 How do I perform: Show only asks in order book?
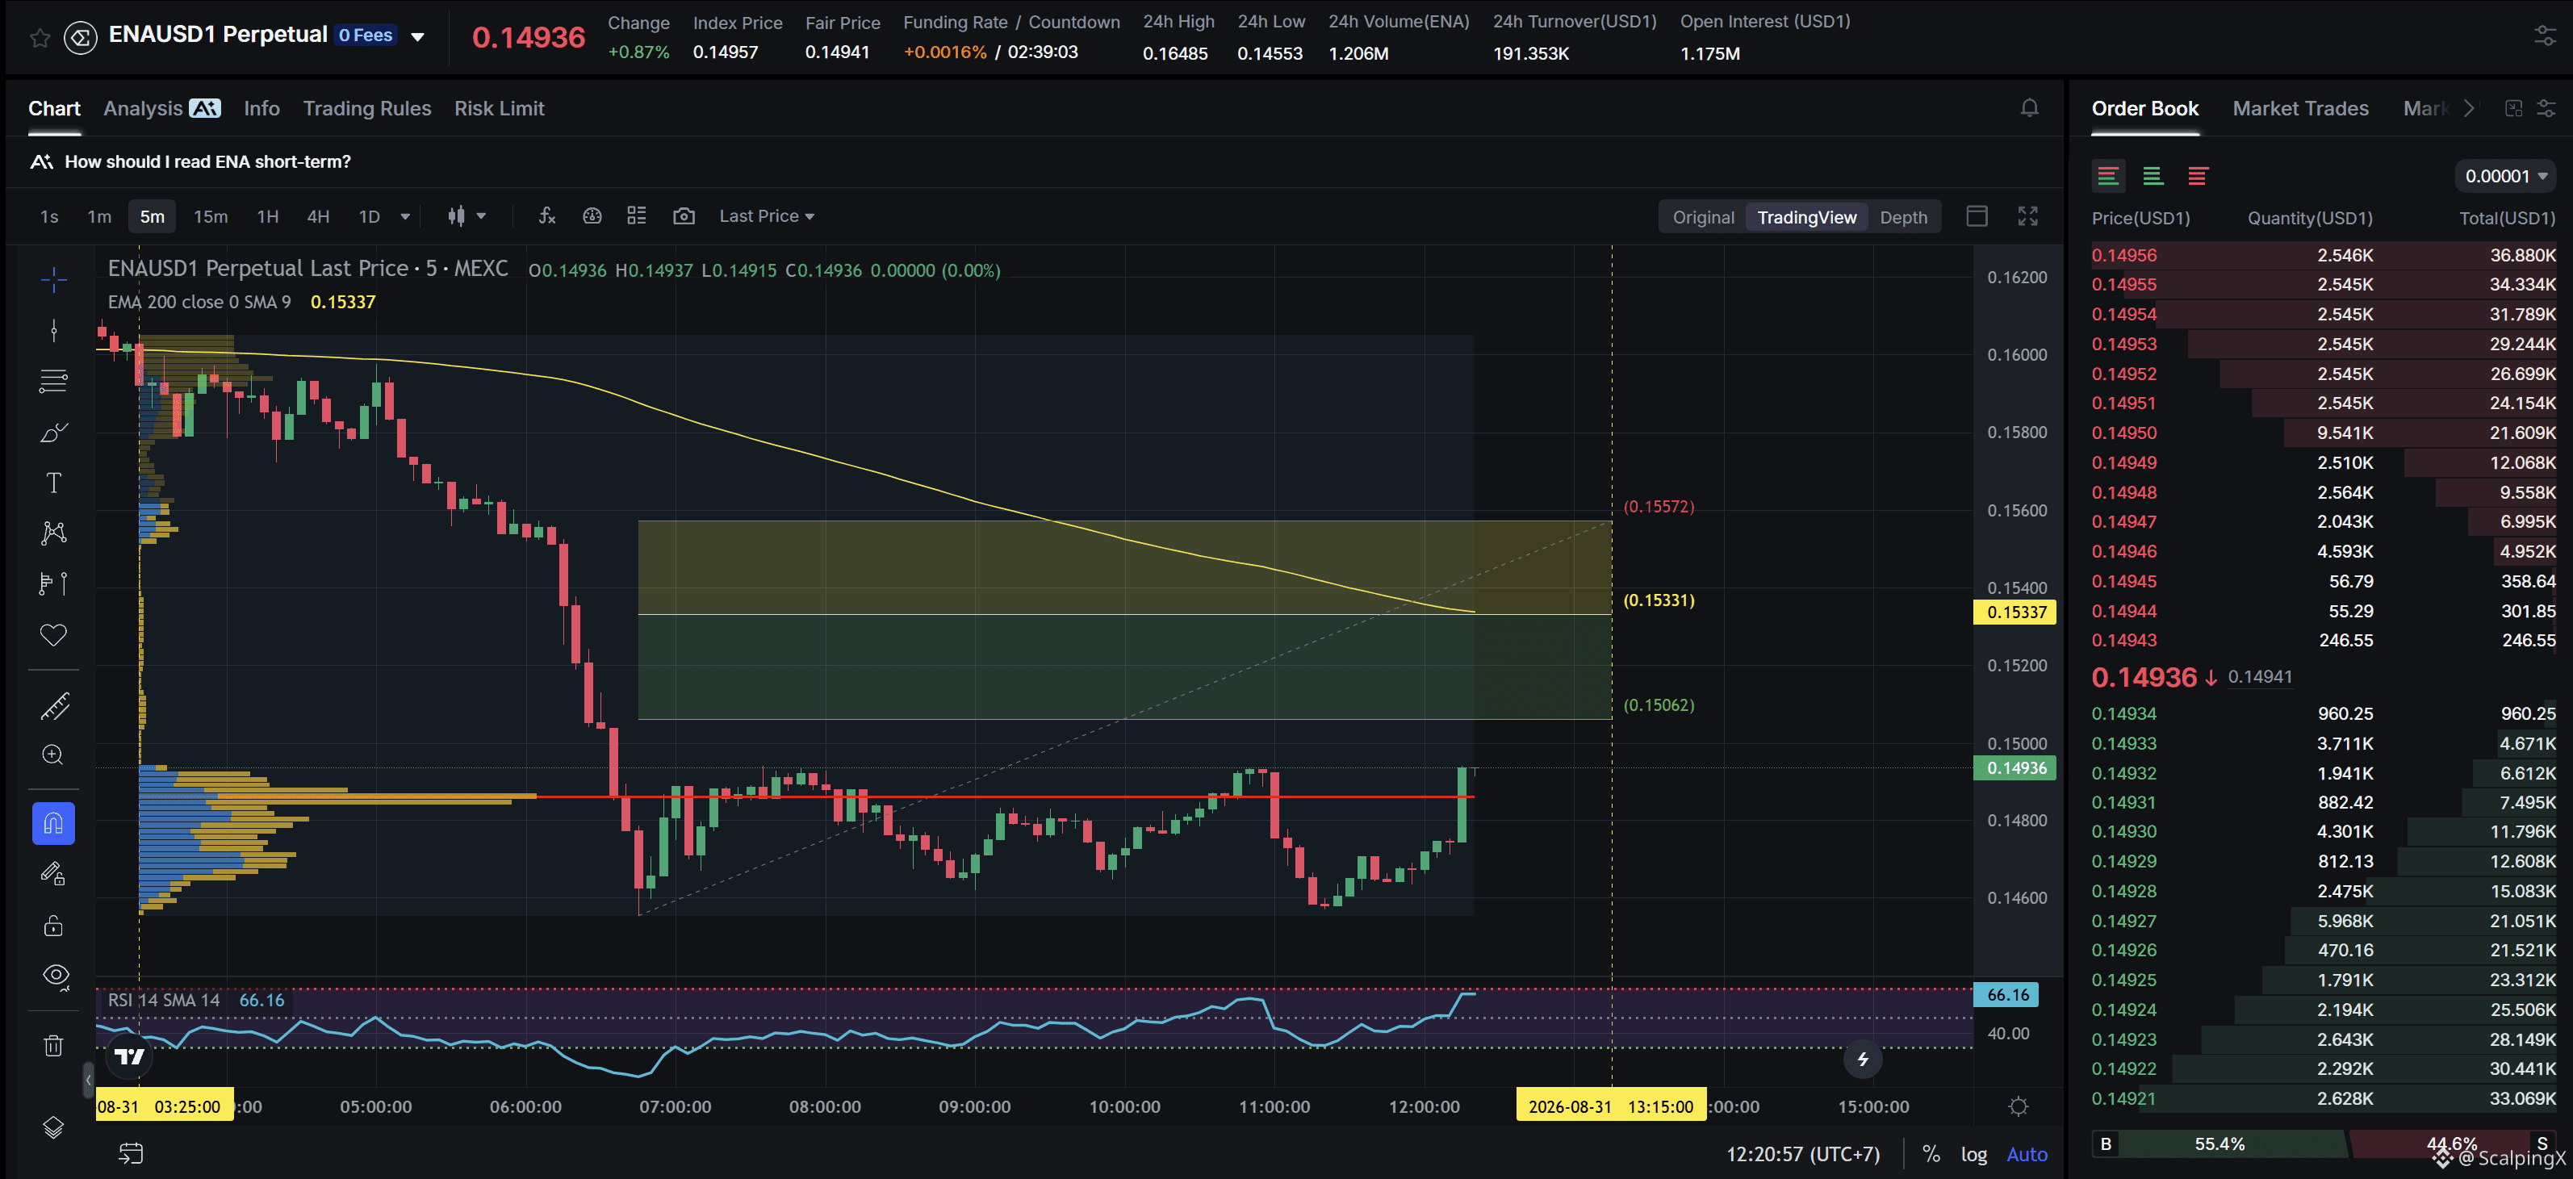2198,177
